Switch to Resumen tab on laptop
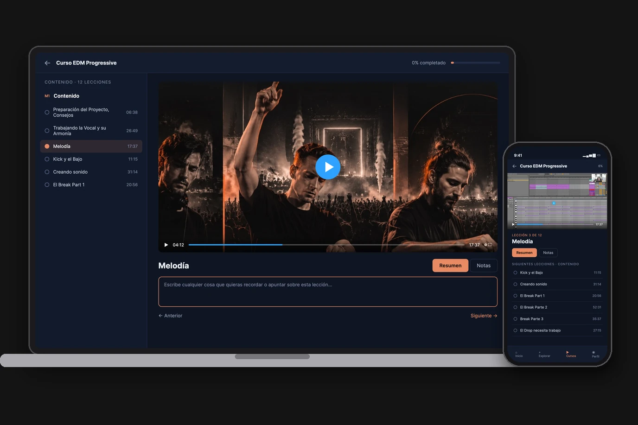 (x=450, y=266)
